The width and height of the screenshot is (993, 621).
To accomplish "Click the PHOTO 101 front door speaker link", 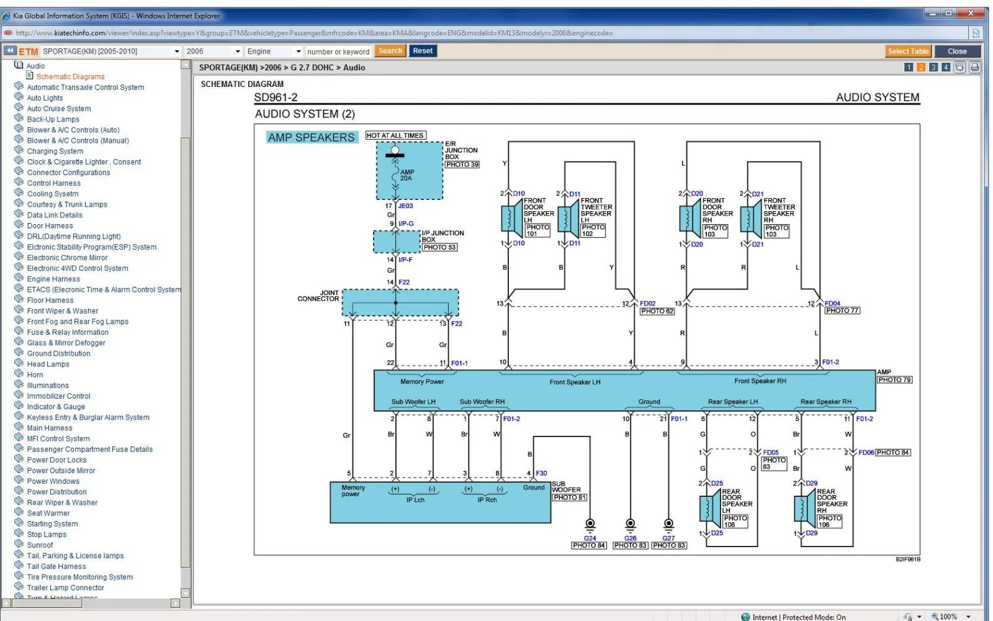I will click(537, 230).
